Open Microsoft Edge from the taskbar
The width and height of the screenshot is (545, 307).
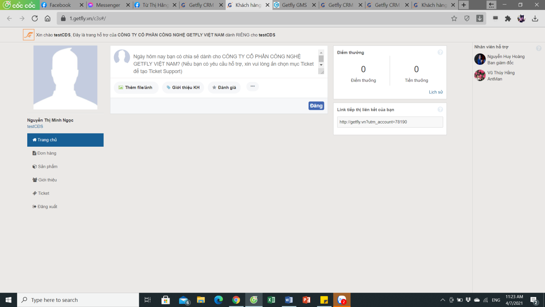pyautogui.click(x=218, y=300)
